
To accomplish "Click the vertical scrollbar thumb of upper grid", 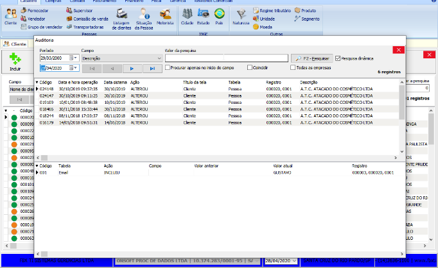I will (401, 103).
